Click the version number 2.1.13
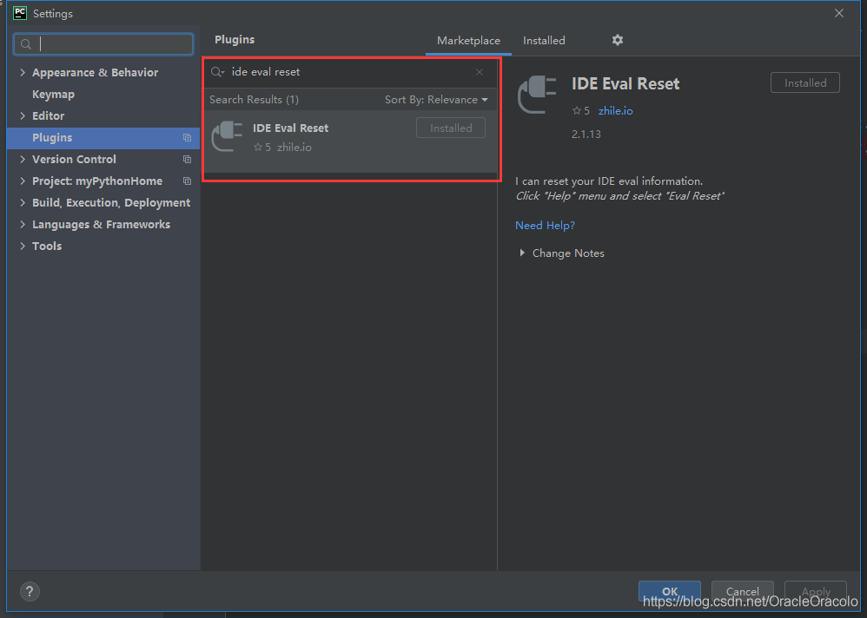 coord(586,135)
